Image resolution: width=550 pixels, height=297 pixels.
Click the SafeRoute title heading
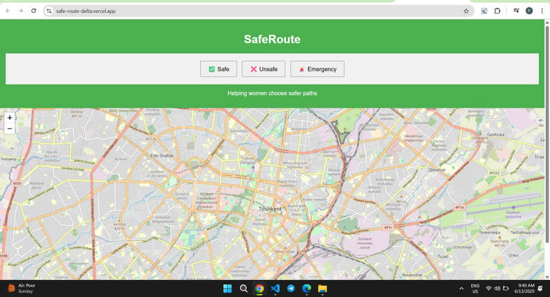coord(272,39)
